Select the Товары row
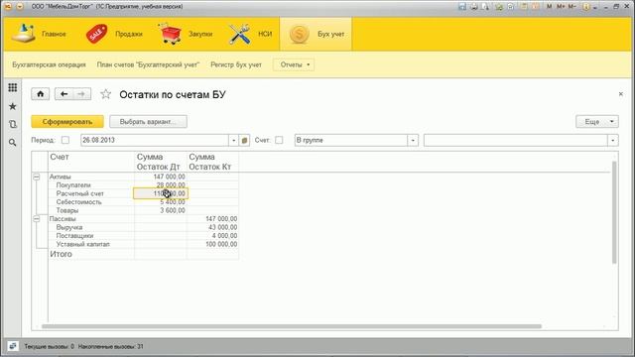Image resolution: width=635 pixels, height=357 pixels. 67,210
